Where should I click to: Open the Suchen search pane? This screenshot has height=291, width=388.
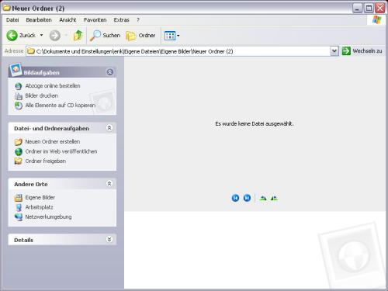point(105,36)
